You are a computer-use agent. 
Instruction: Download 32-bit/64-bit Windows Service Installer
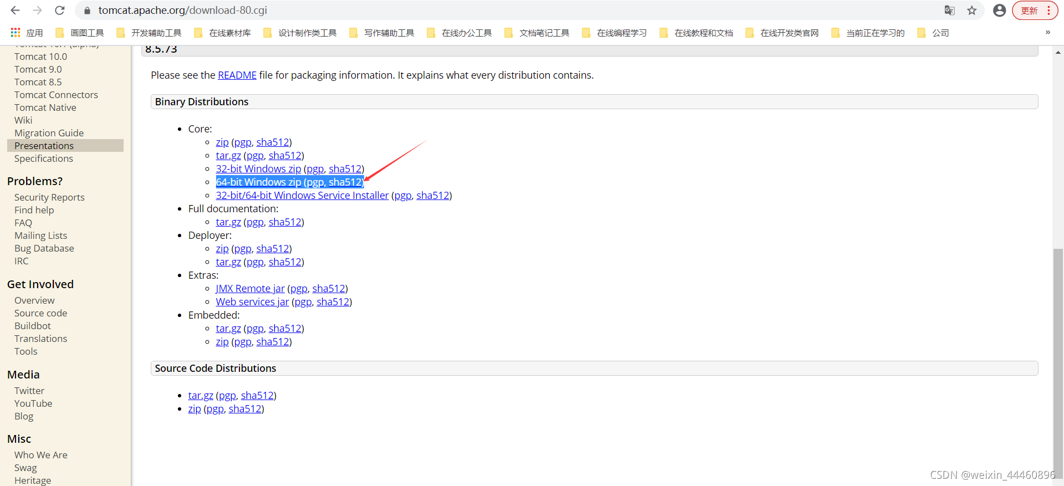302,196
